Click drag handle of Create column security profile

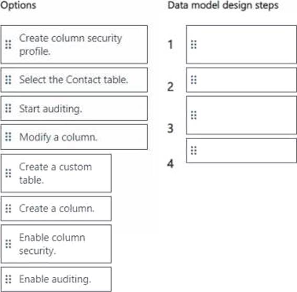click(8, 44)
